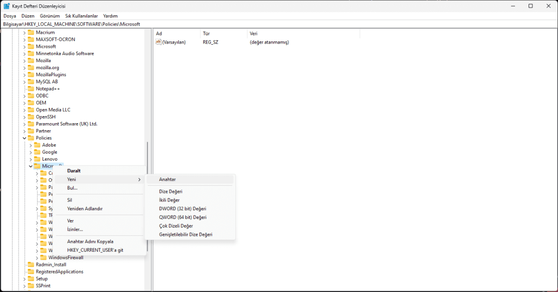This screenshot has width=558, height=292.
Task: Click the (Varsayılan) string value icon
Action: (159, 42)
